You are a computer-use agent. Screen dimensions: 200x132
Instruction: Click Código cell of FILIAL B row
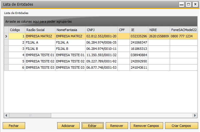point(17,49)
